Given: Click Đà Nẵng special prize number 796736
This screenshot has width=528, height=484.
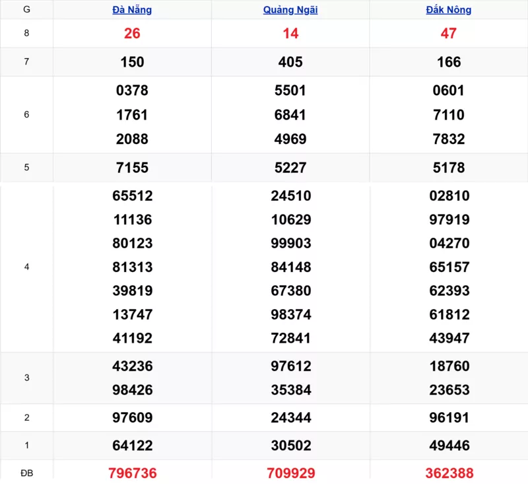Looking at the screenshot, I should 132,473.
